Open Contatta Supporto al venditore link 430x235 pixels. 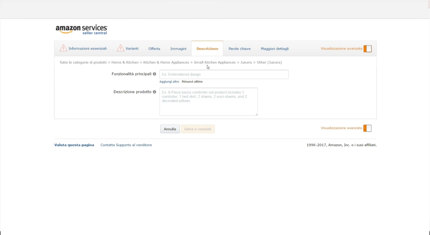126,145
